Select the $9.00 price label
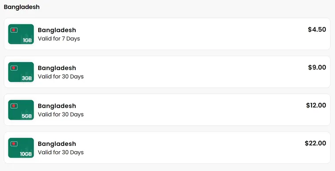This screenshot has height=171, width=335. click(x=317, y=67)
